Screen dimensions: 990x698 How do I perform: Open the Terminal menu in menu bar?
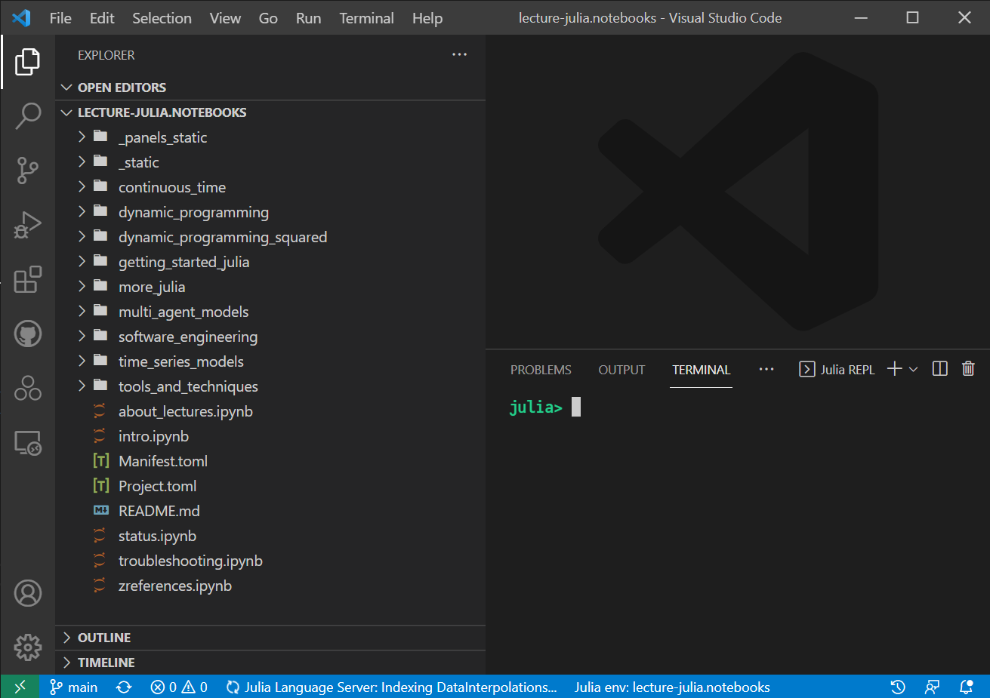366,18
